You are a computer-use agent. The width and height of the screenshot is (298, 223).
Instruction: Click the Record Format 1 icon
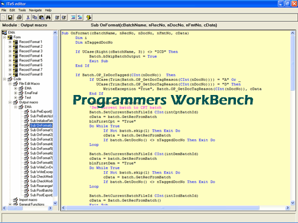15,42
